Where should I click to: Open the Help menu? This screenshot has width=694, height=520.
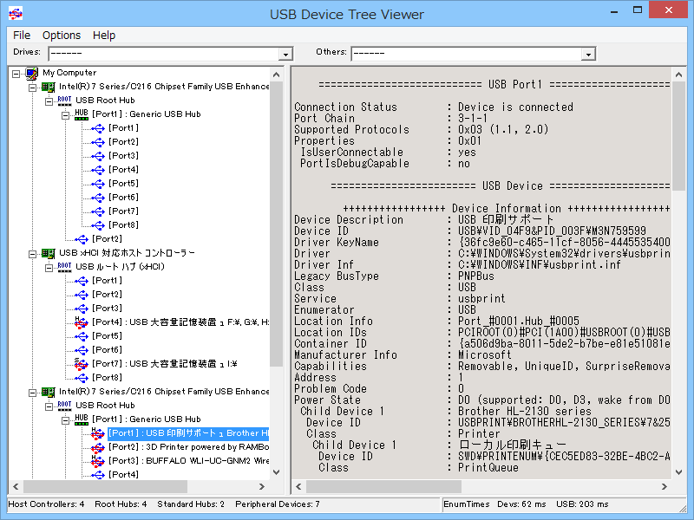point(104,36)
